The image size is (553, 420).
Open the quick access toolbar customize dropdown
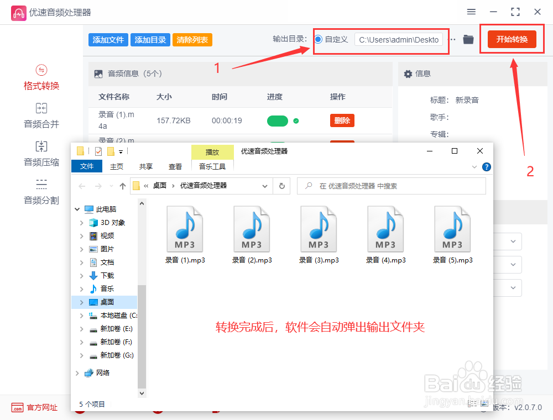point(121,151)
